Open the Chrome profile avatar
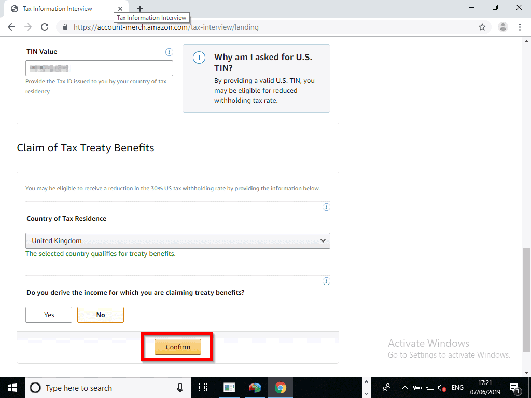531x398 pixels. click(503, 27)
